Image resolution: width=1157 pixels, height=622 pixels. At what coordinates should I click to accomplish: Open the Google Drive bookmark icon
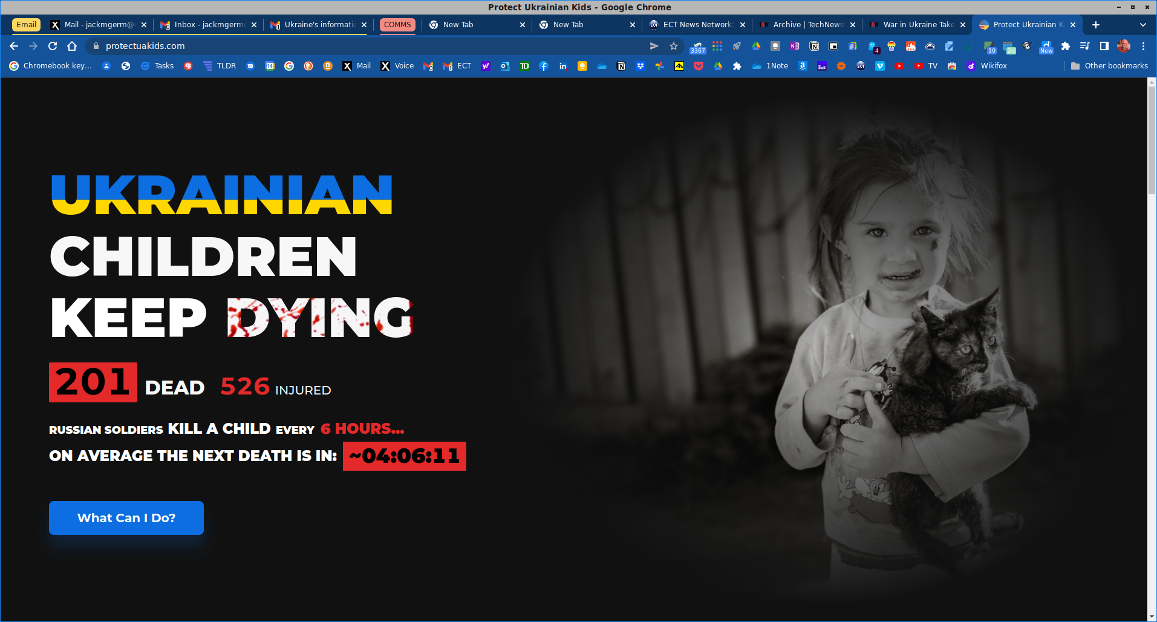click(x=717, y=66)
